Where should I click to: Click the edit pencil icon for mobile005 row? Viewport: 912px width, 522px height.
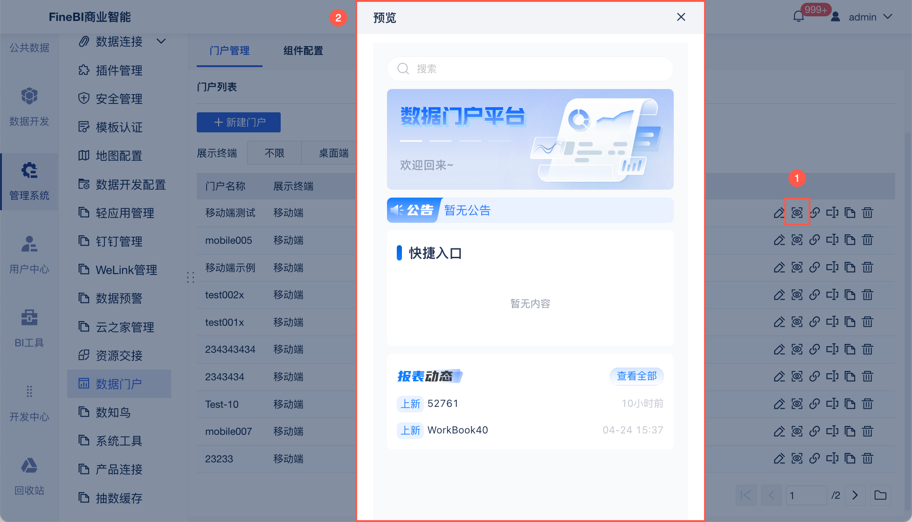coord(779,240)
